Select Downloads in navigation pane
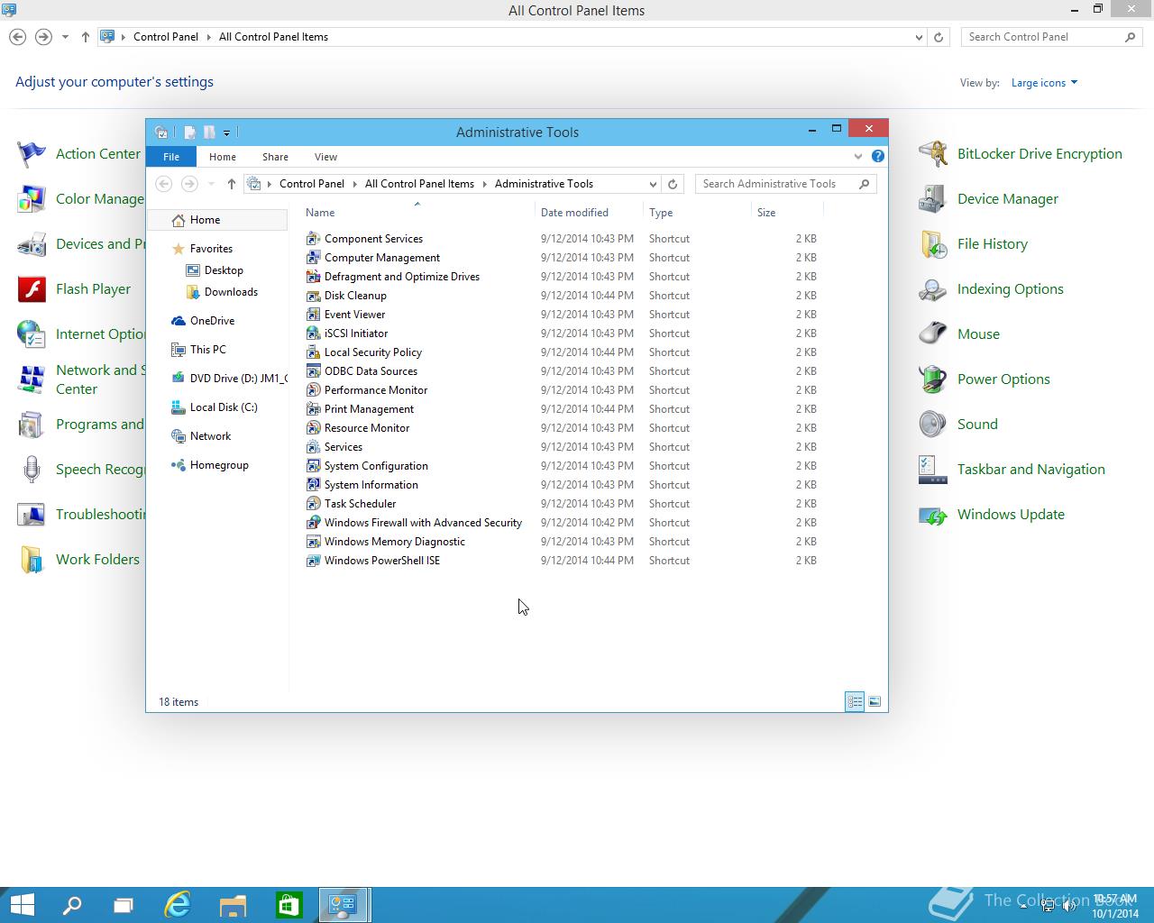This screenshot has height=923, width=1154. tap(231, 292)
